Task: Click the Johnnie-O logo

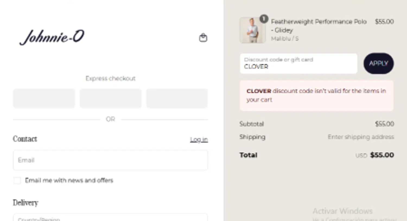Action: 52,37
